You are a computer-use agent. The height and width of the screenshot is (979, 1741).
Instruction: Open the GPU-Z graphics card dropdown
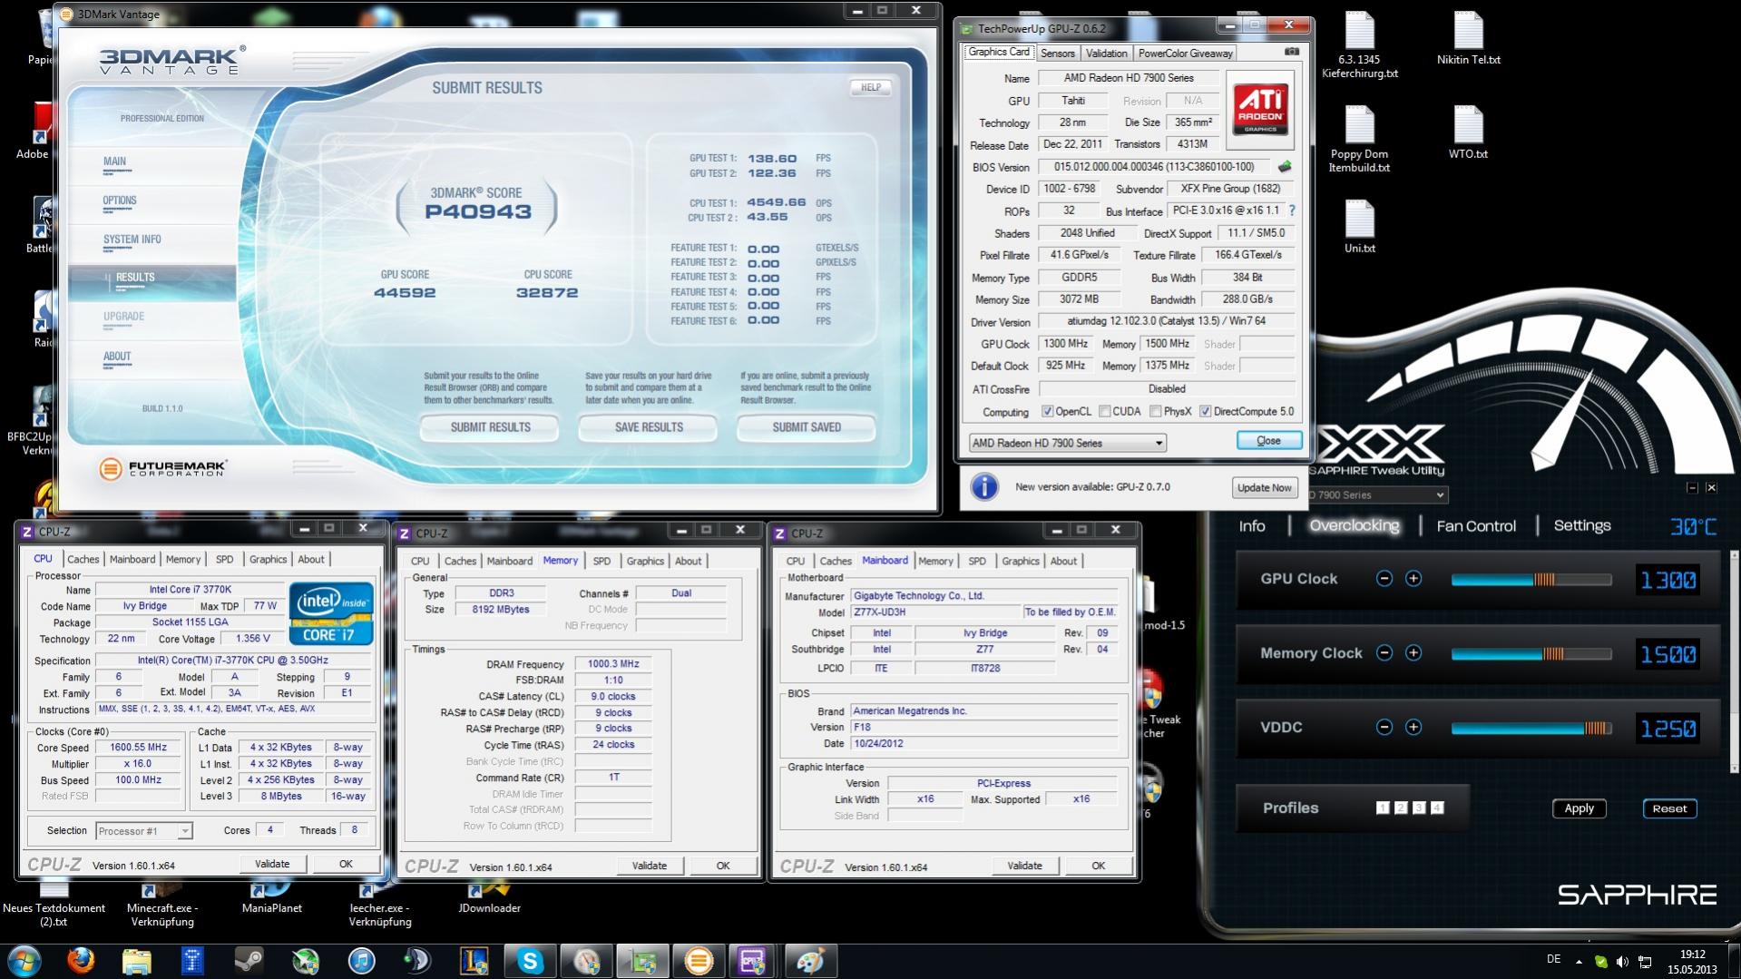(x=1067, y=443)
